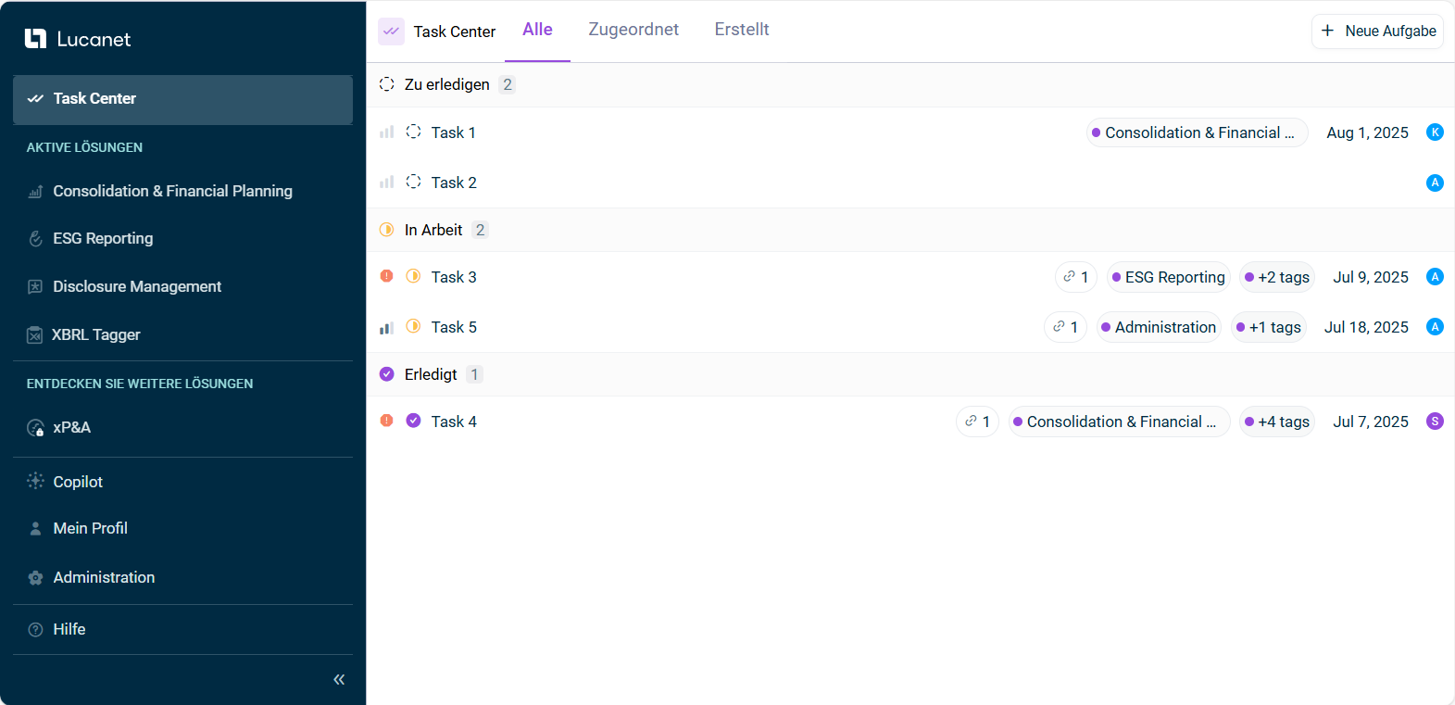
Task: Click link count badge on Task 5
Action: coord(1065,327)
